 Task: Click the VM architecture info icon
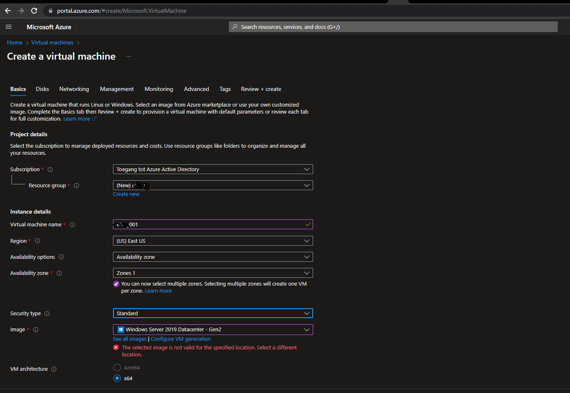click(54, 369)
